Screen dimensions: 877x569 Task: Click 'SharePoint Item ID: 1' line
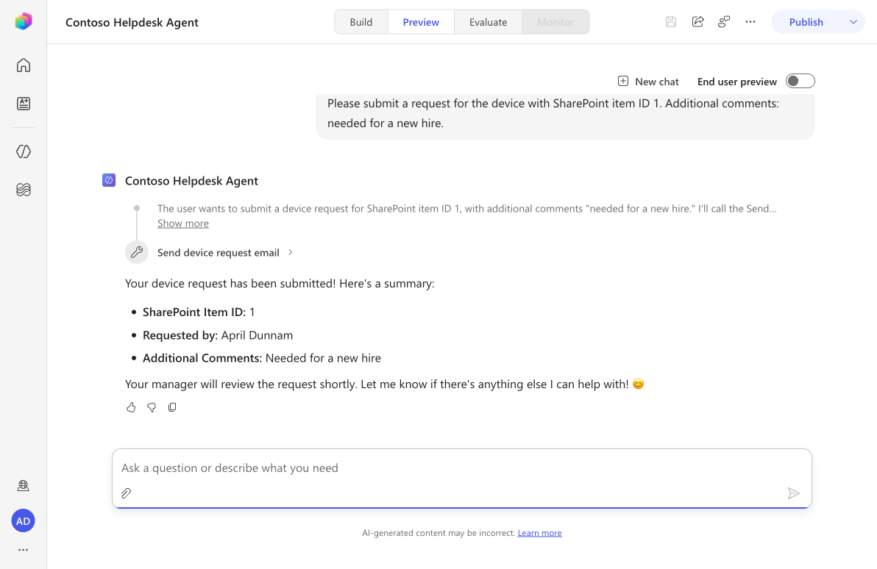click(x=199, y=312)
